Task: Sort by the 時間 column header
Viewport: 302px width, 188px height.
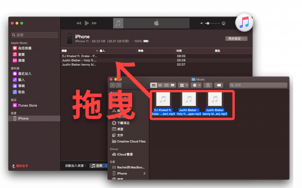Action: point(195,51)
